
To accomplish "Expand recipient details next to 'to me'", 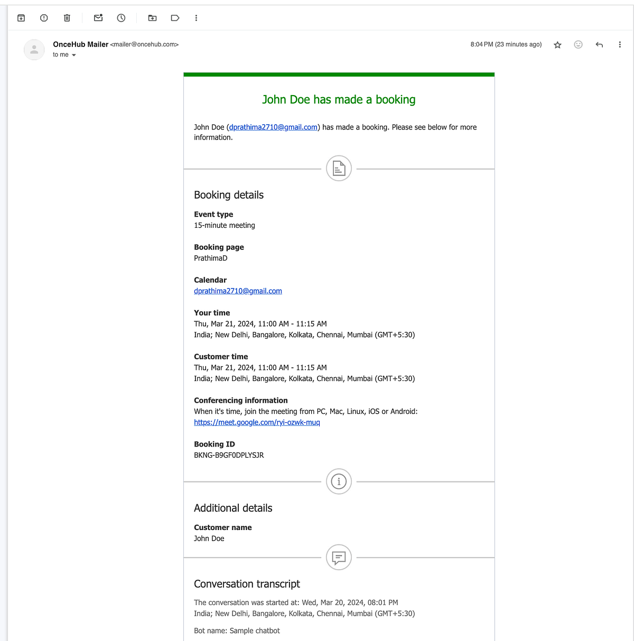I will [x=74, y=55].
